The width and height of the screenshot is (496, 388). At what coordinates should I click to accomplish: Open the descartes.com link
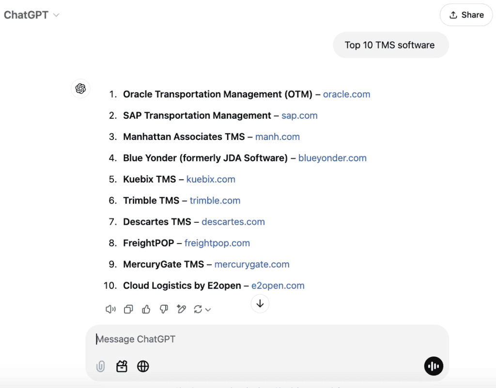tap(233, 222)
